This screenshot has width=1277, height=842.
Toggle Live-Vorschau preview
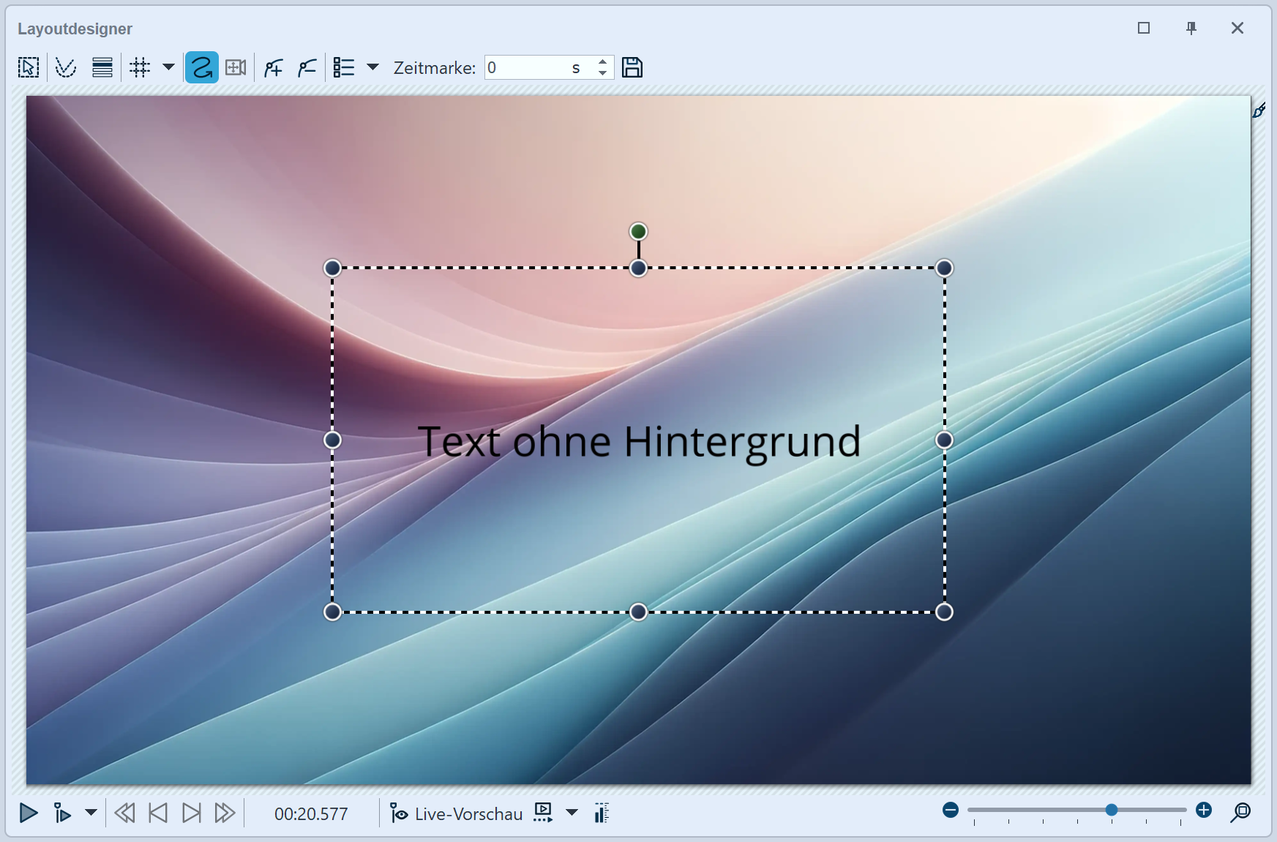(x=456, y=813)
